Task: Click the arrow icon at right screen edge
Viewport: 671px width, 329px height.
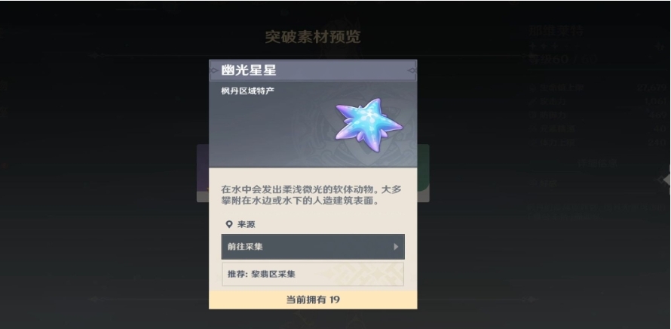Action: [x=666, y=180]
